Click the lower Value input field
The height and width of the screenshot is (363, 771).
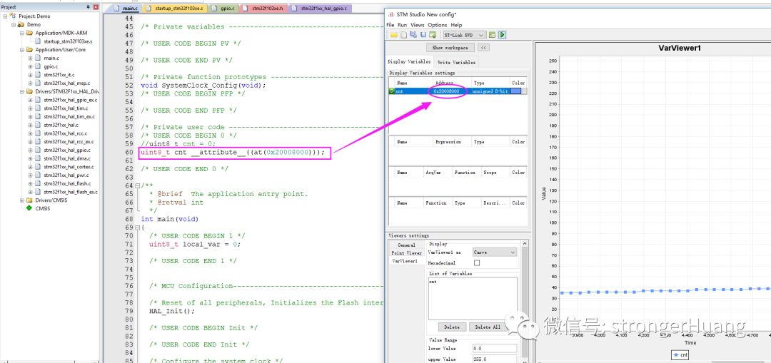pyautogui.click(x=495, y=348)
